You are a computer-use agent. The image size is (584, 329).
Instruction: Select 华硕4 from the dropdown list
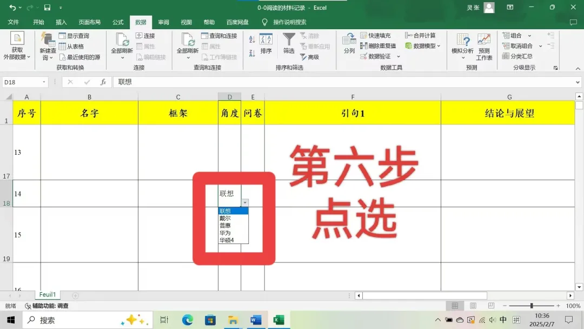click(233, 240)
